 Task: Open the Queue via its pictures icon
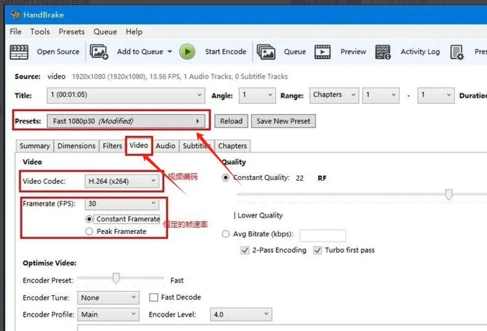click(266, 52)
